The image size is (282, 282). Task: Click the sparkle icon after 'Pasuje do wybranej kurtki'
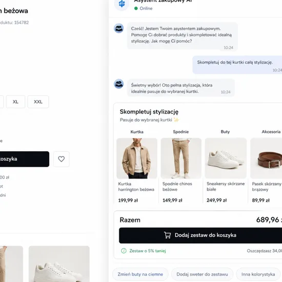(176, 120)
